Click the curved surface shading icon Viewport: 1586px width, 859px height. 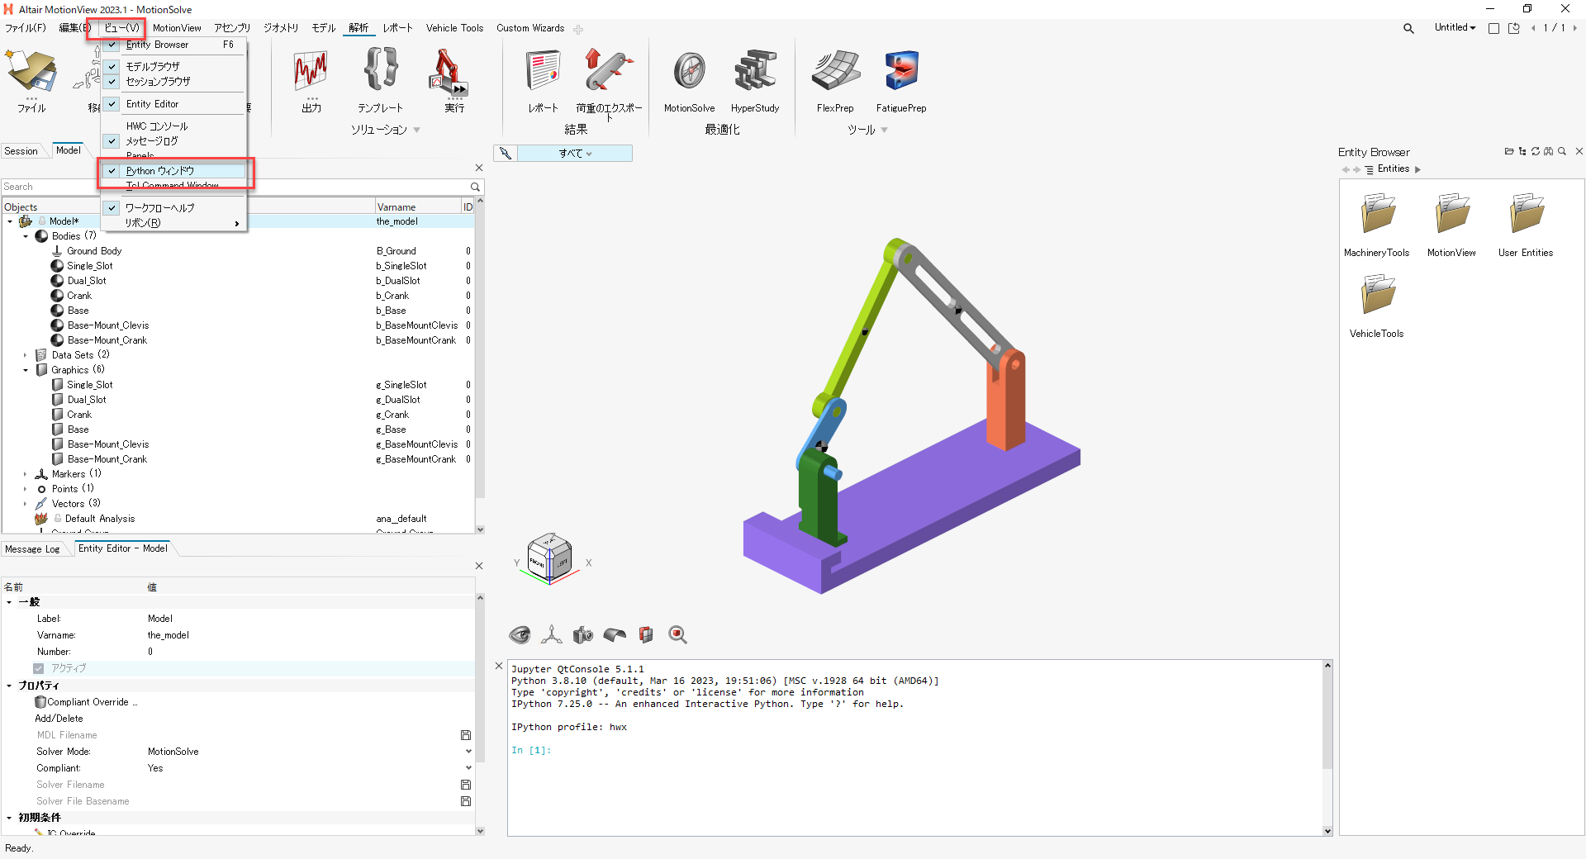(615, 634)
